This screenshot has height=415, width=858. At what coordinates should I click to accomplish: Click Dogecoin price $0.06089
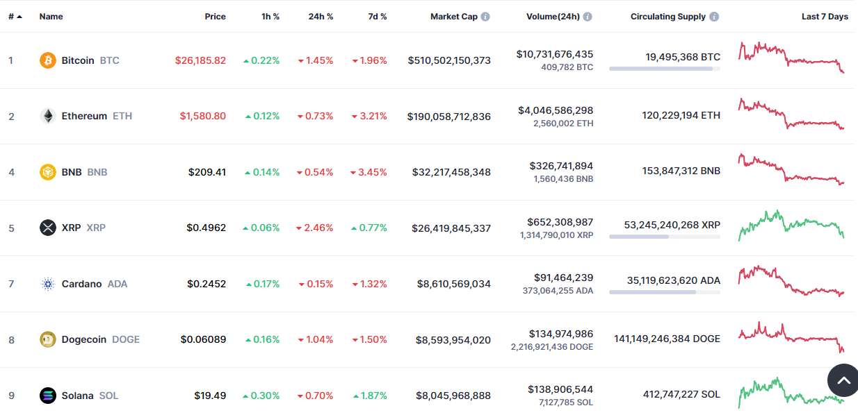click(203, 339)
